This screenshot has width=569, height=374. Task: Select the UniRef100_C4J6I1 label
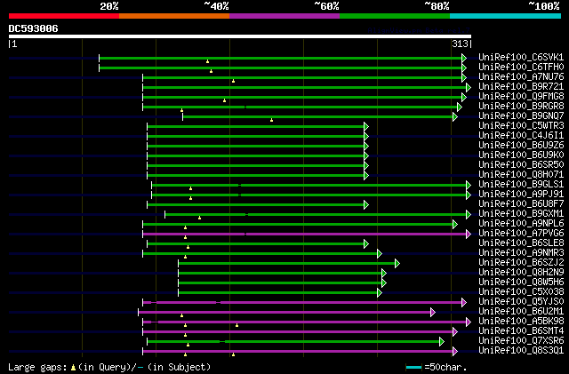[521, 136]
